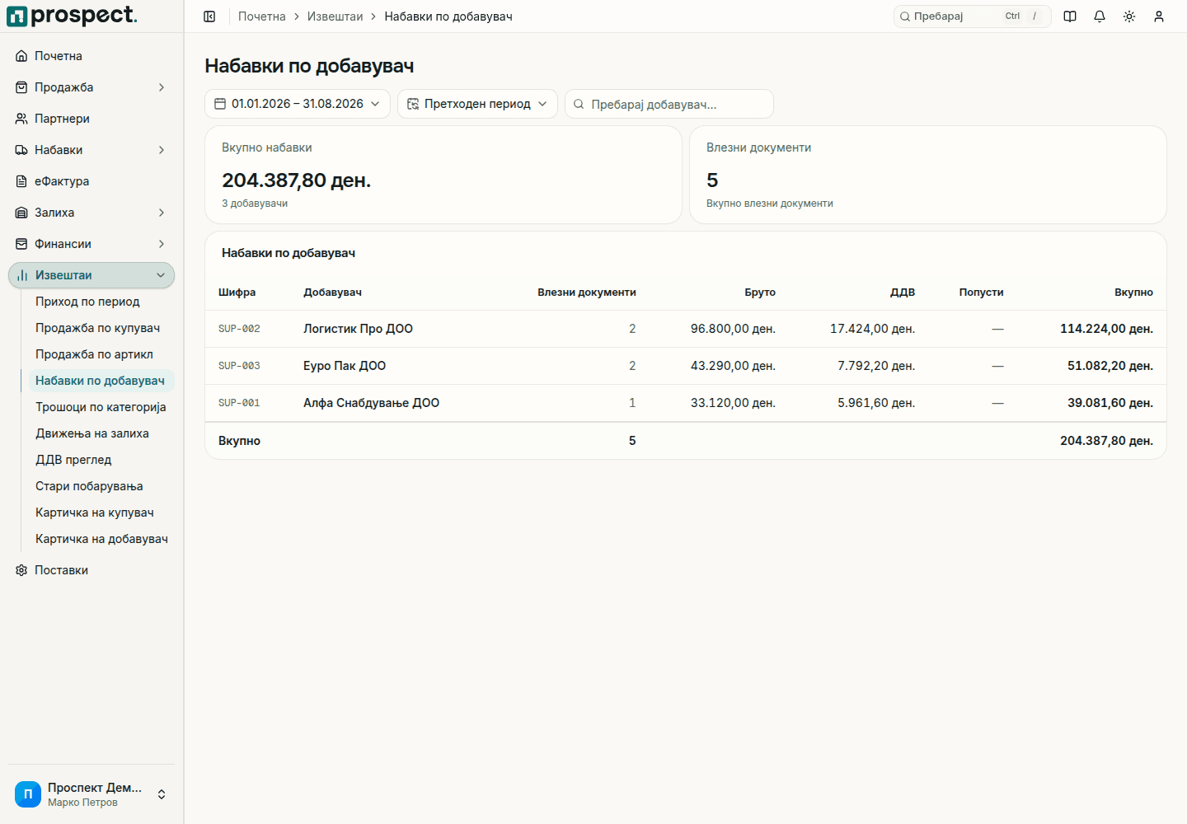This screenshot has width=1187, height=824.
Task: Click the Продажба shopping bag icon
Action: click(21, 87)
